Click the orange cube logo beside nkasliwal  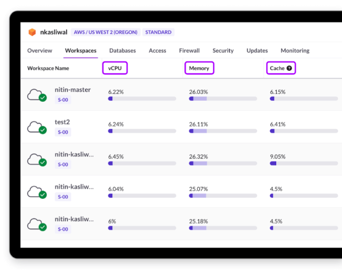tap(32, 32)
